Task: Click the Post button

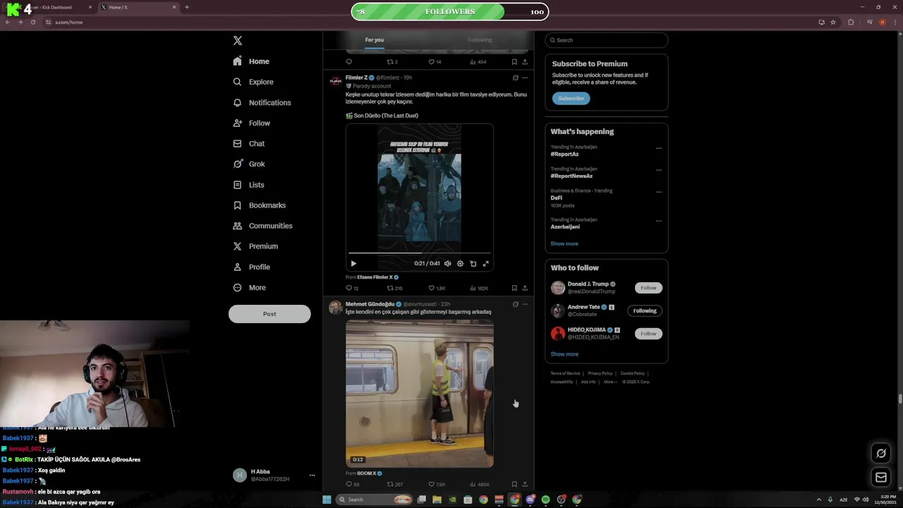Action: click(269, 314)
